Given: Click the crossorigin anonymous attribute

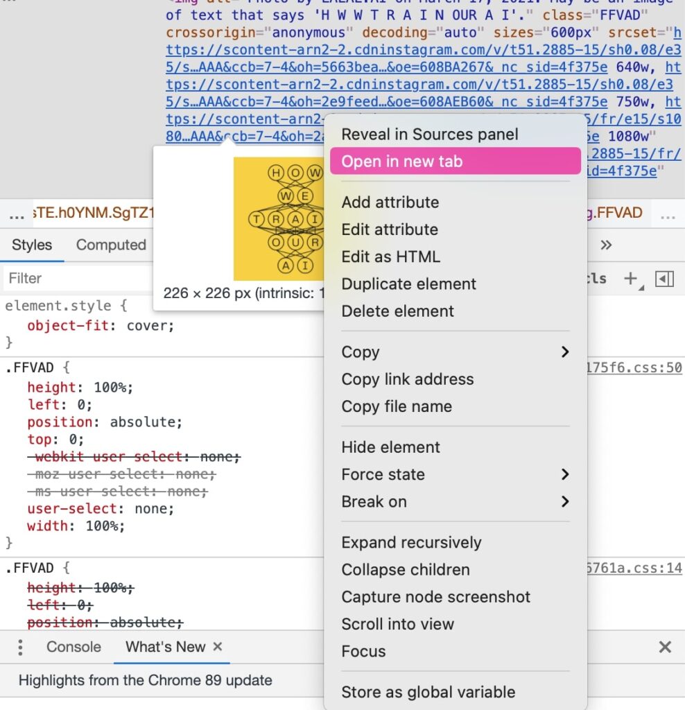Looking at the screenshot, I should [259, 32].
